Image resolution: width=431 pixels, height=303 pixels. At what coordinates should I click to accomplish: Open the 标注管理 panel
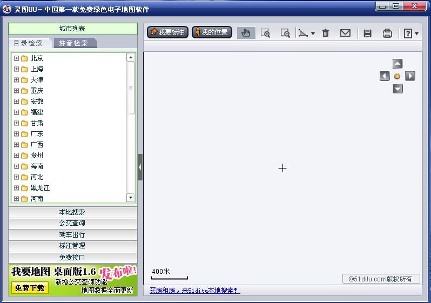pyautogui.click(x=73, y=246)
